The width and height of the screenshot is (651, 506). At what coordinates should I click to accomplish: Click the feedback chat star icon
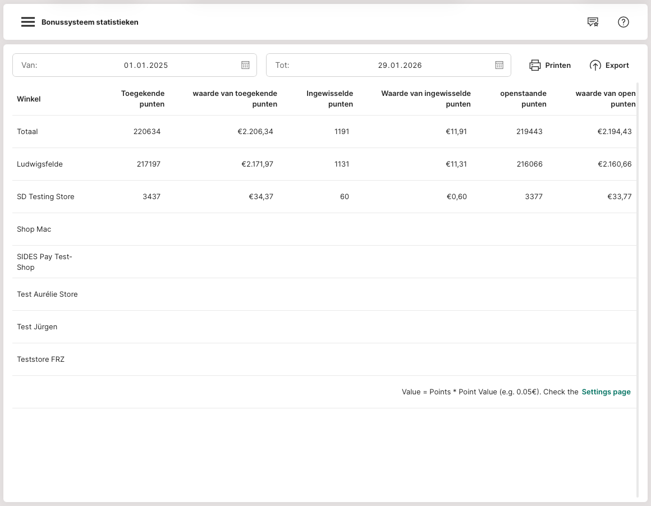click(x=593, y=22)
